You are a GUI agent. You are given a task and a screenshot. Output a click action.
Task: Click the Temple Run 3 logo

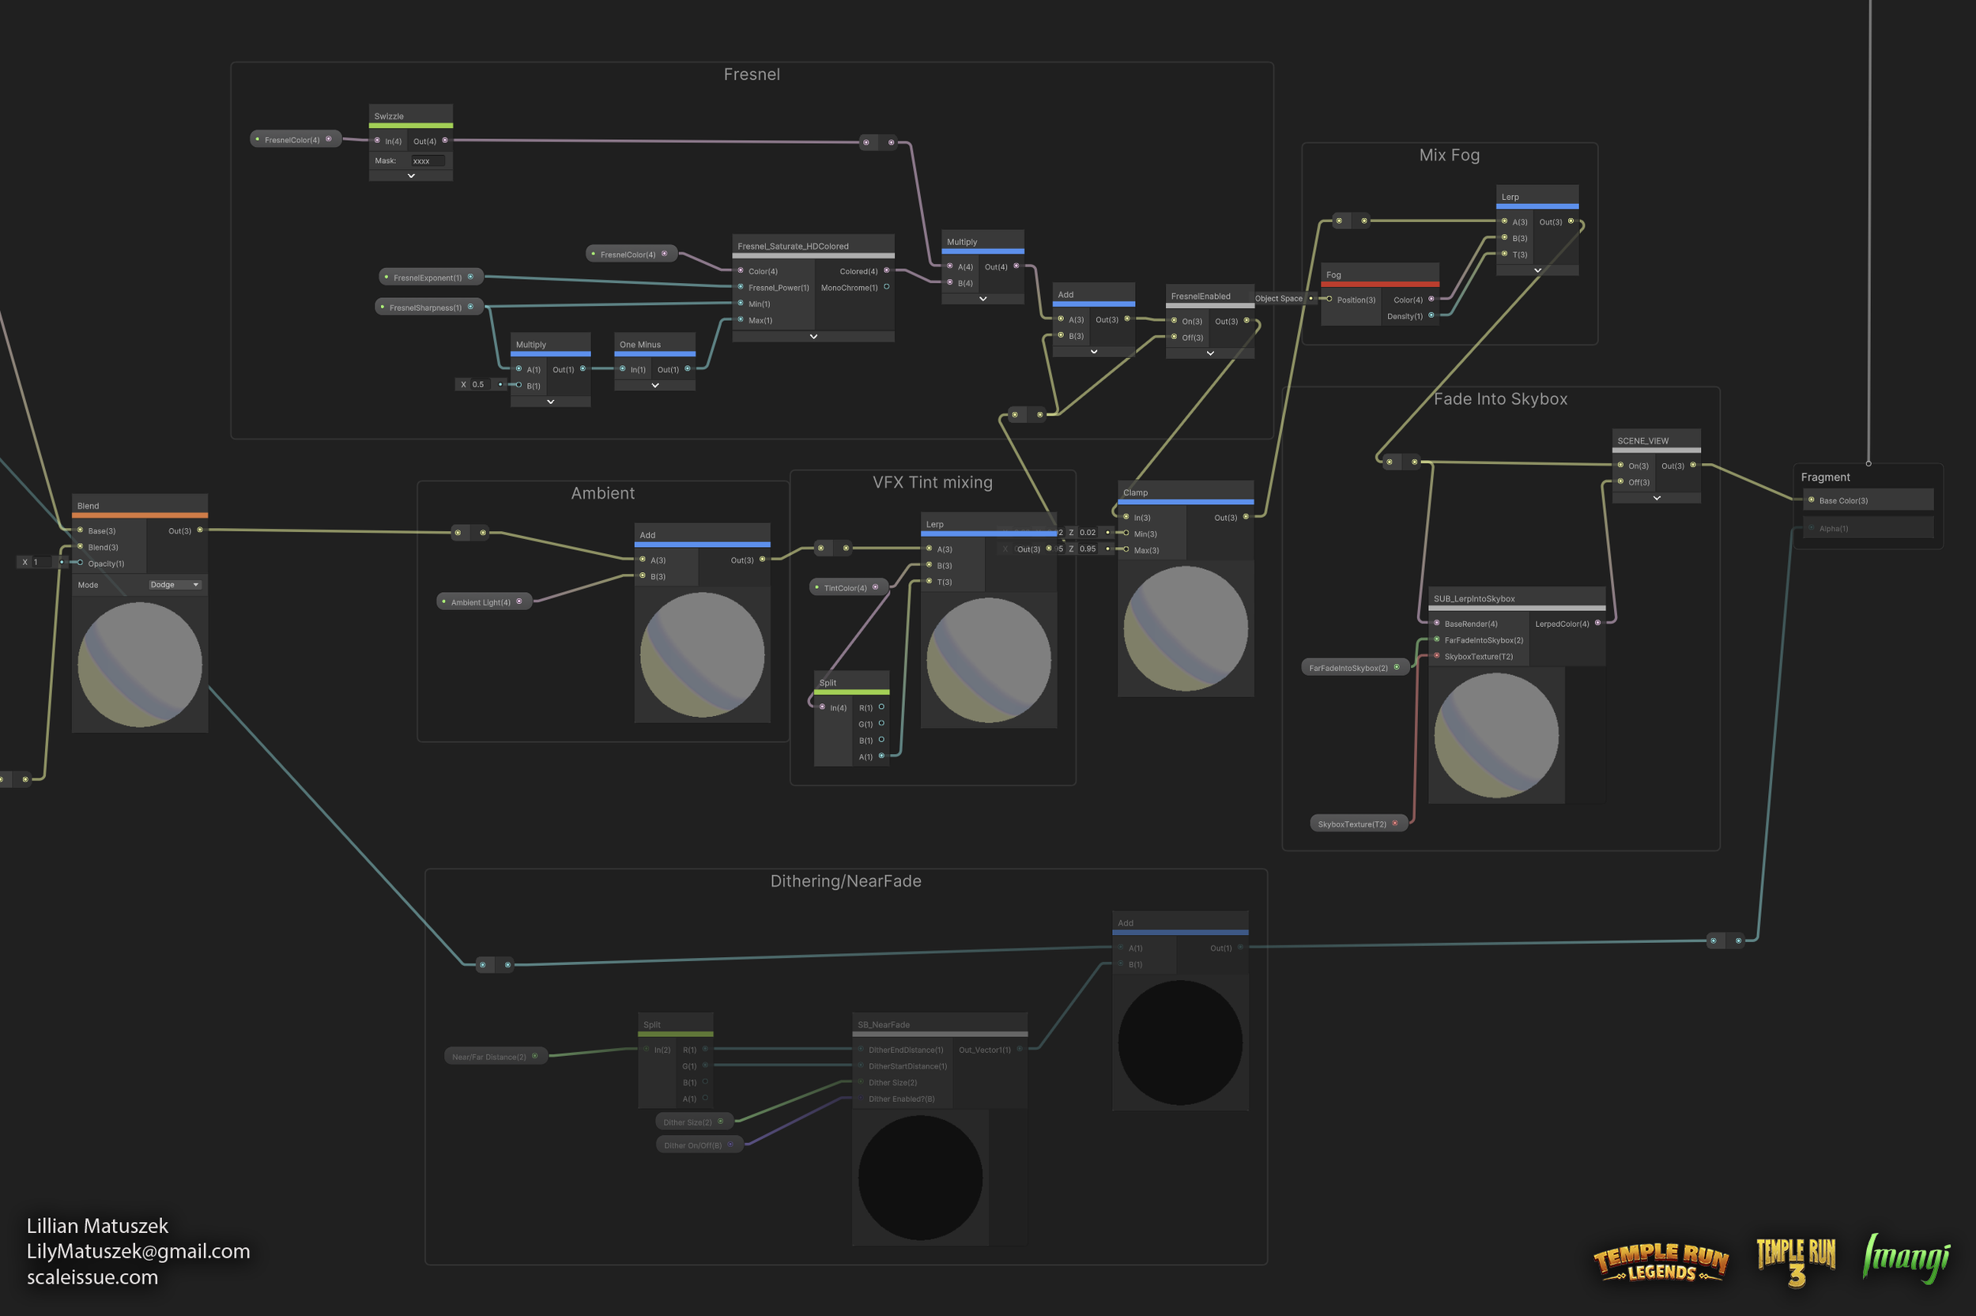click(x=1796, y=1261)
